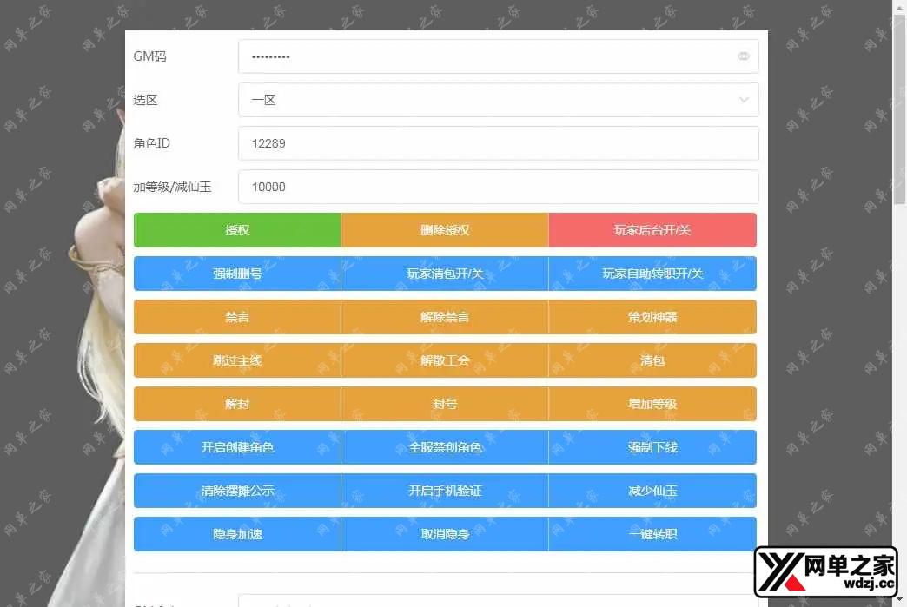Select the 策划神器 button
The image size is (907, 607).
652,317
